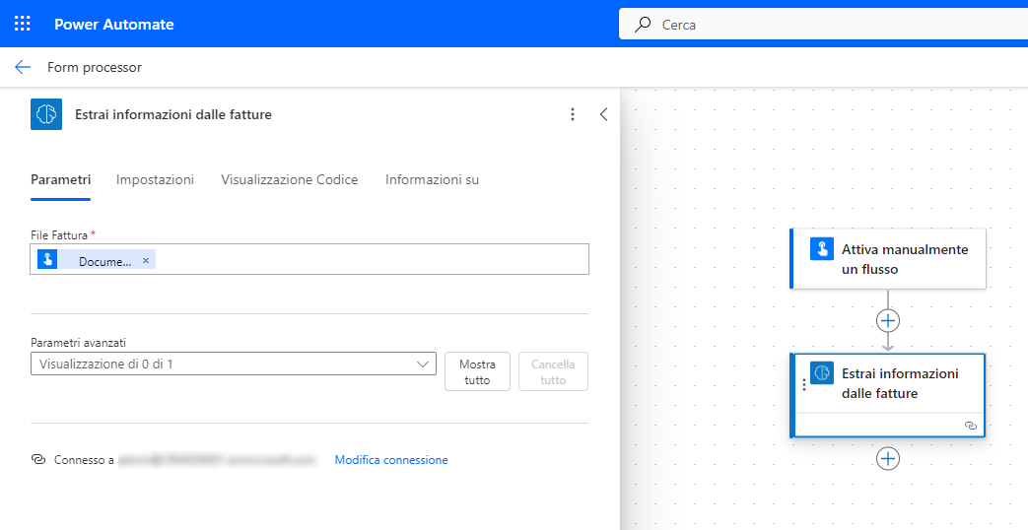
Task: Open the three-dot menu in panel header
Action: (x=573, y=114)
